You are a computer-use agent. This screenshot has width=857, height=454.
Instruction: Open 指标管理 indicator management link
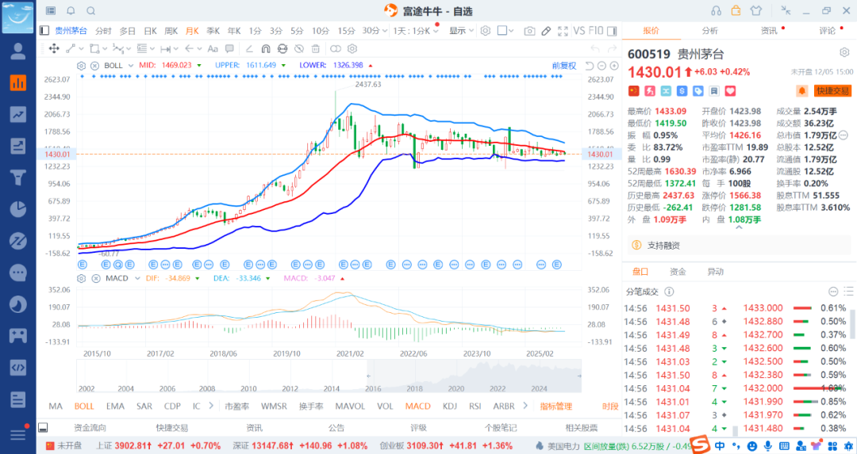coord(556,406)
